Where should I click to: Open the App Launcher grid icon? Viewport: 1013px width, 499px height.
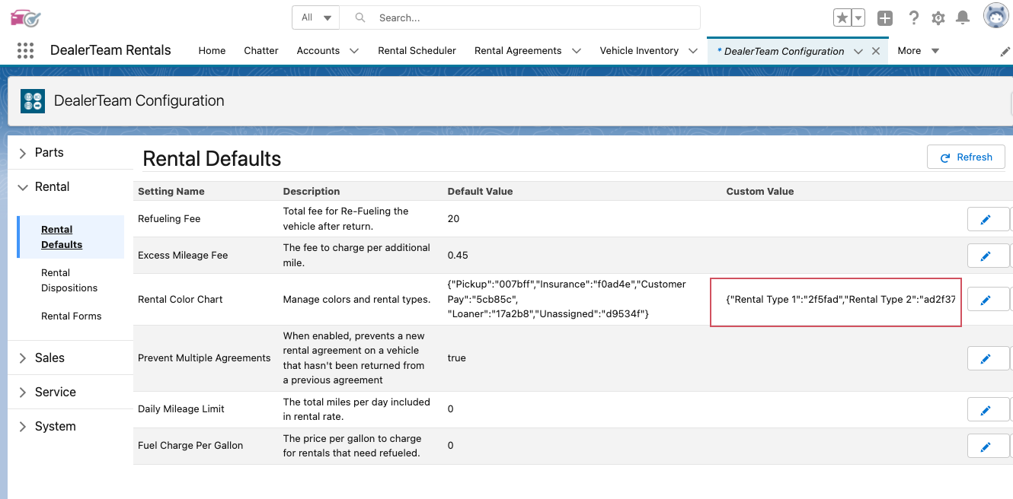(x=25, y=50)
